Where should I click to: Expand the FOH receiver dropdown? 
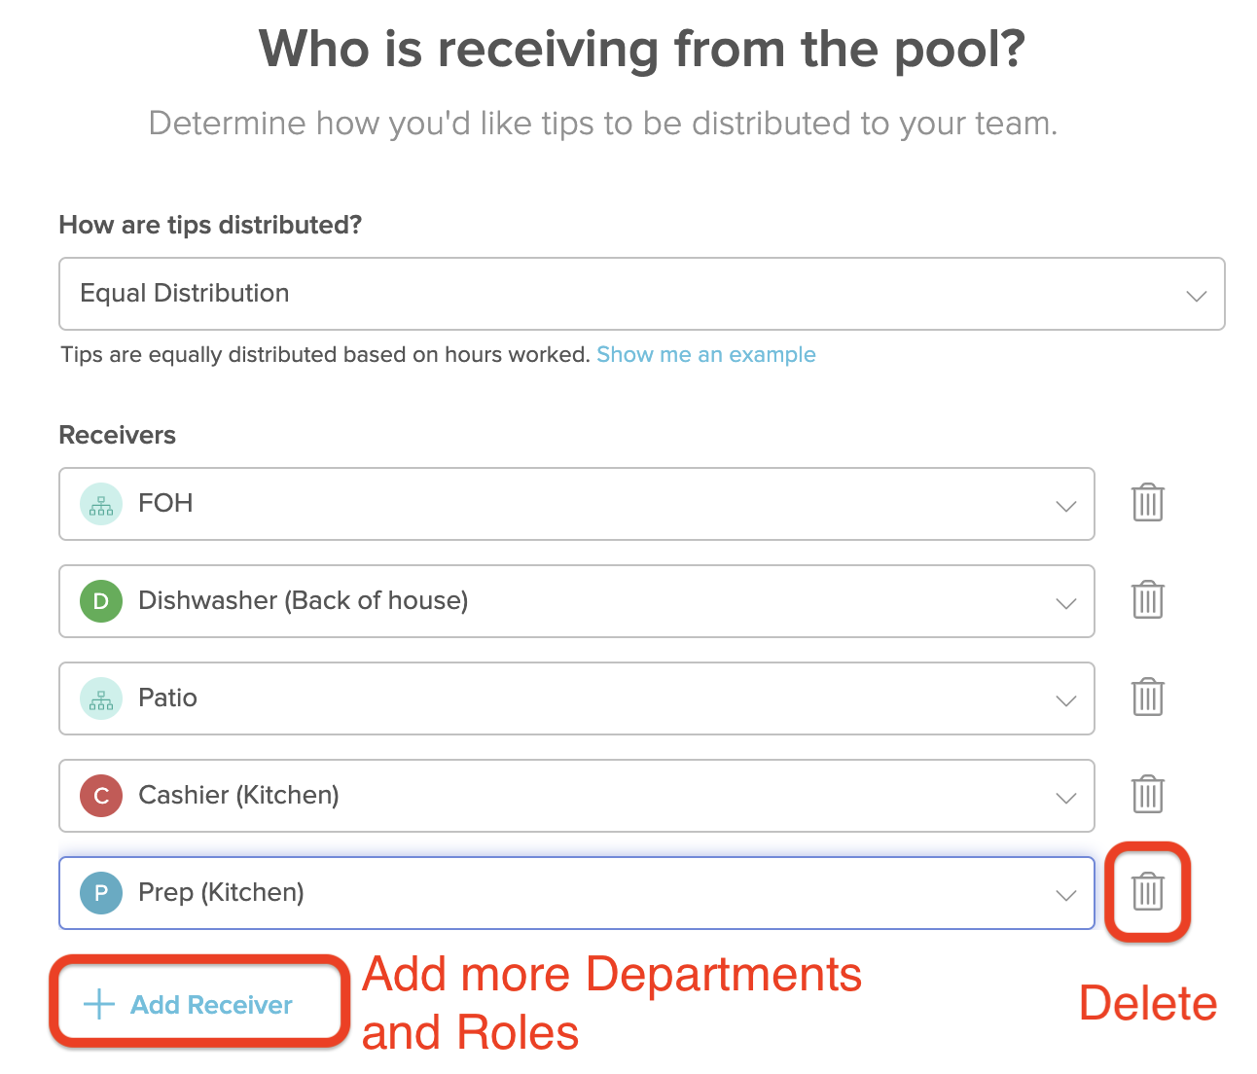pyautogui.click(x=1065, y=504)
